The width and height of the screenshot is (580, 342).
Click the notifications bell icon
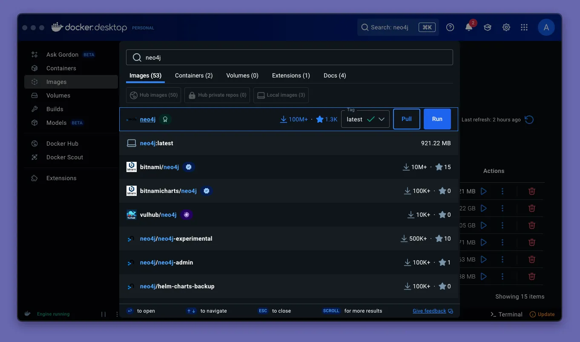pos(469,27)
